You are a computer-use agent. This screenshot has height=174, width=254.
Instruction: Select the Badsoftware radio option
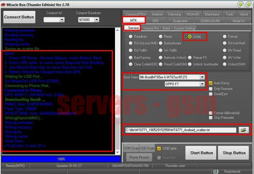pos(160,43)
